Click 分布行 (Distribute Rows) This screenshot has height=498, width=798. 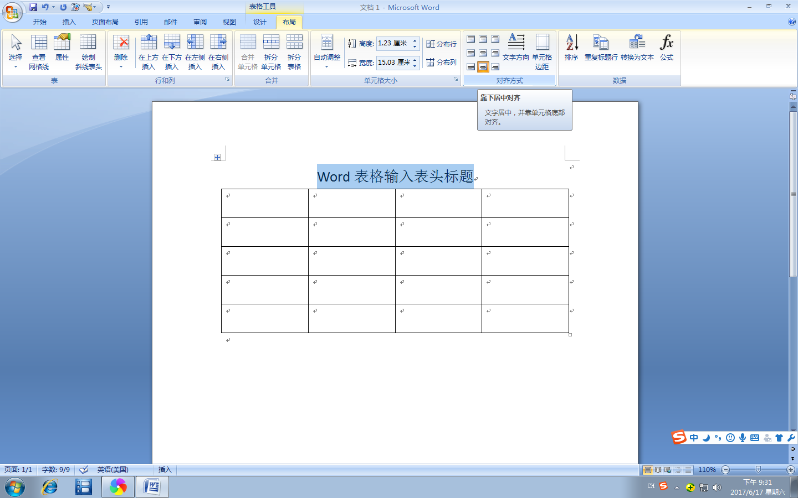(442, 44)
